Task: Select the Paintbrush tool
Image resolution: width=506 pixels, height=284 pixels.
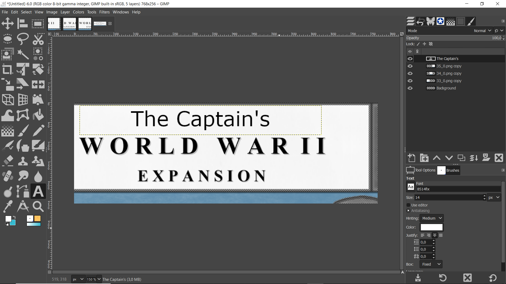Action: click(23, 130)
